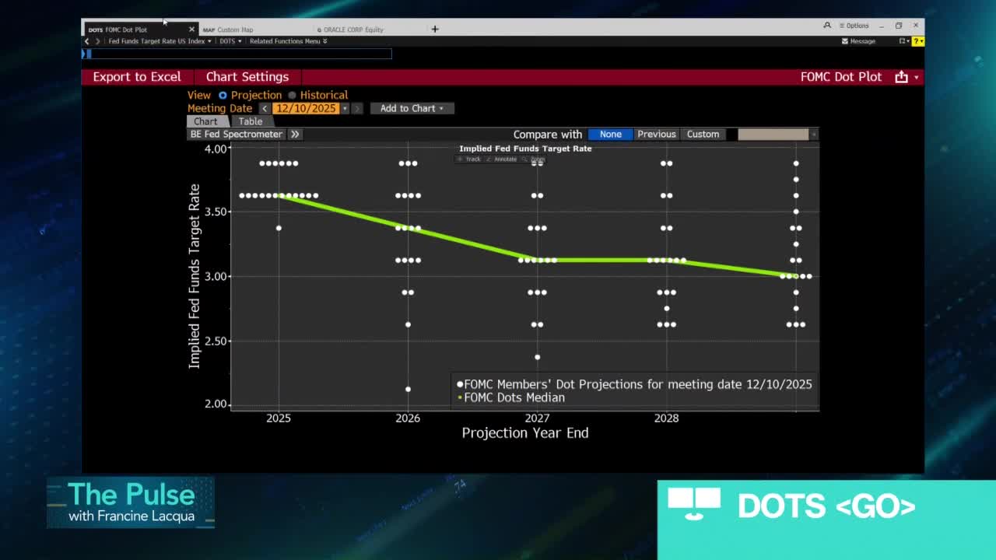Go to previous meeting date arrow
Viewport: 996px width, 560px height.
265,109
